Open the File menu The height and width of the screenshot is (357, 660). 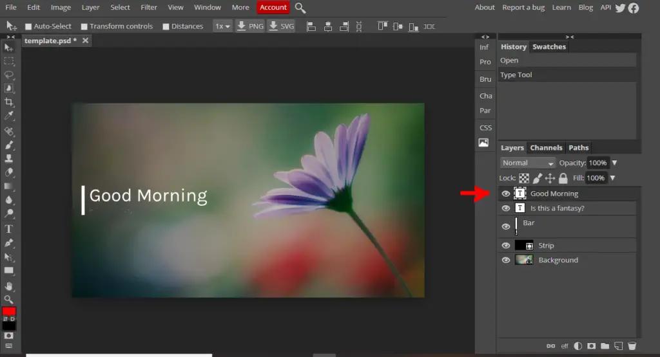tap(11, 7)
